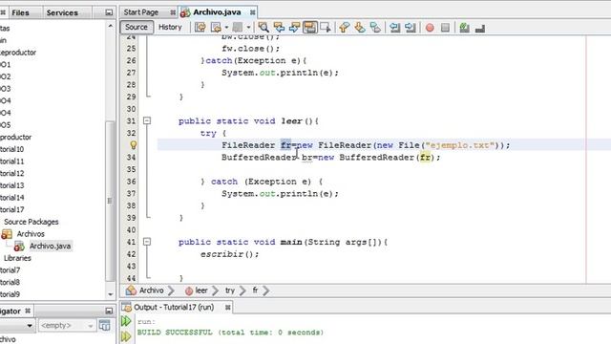Select Archivo in breadcrumb bar
The height and width of the screenshot is (344, 611).
(152, 290)
